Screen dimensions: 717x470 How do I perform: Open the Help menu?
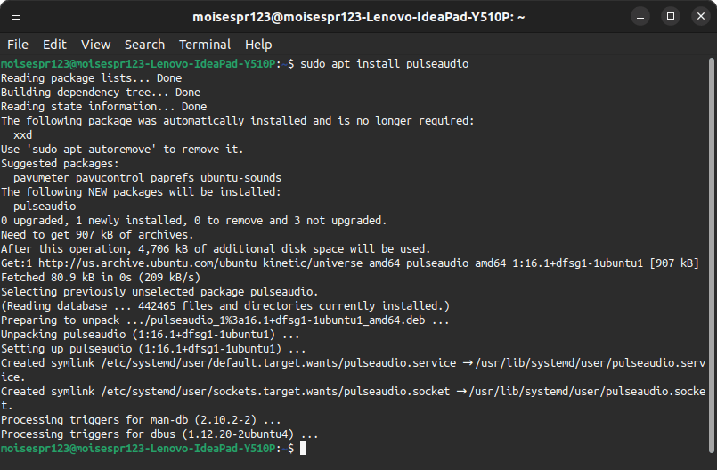258,45
